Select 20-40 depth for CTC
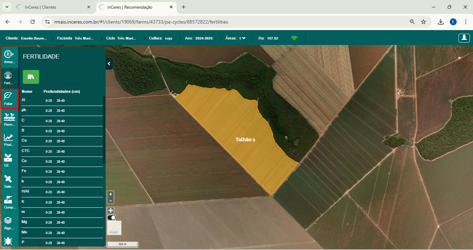This screenshot has height=250, width=473. (x=61, y=152)
